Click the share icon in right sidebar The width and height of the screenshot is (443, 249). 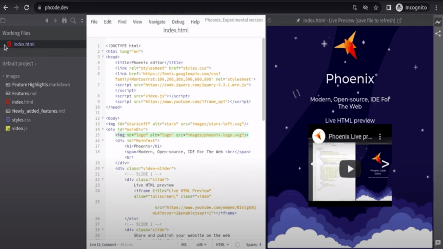438,34
